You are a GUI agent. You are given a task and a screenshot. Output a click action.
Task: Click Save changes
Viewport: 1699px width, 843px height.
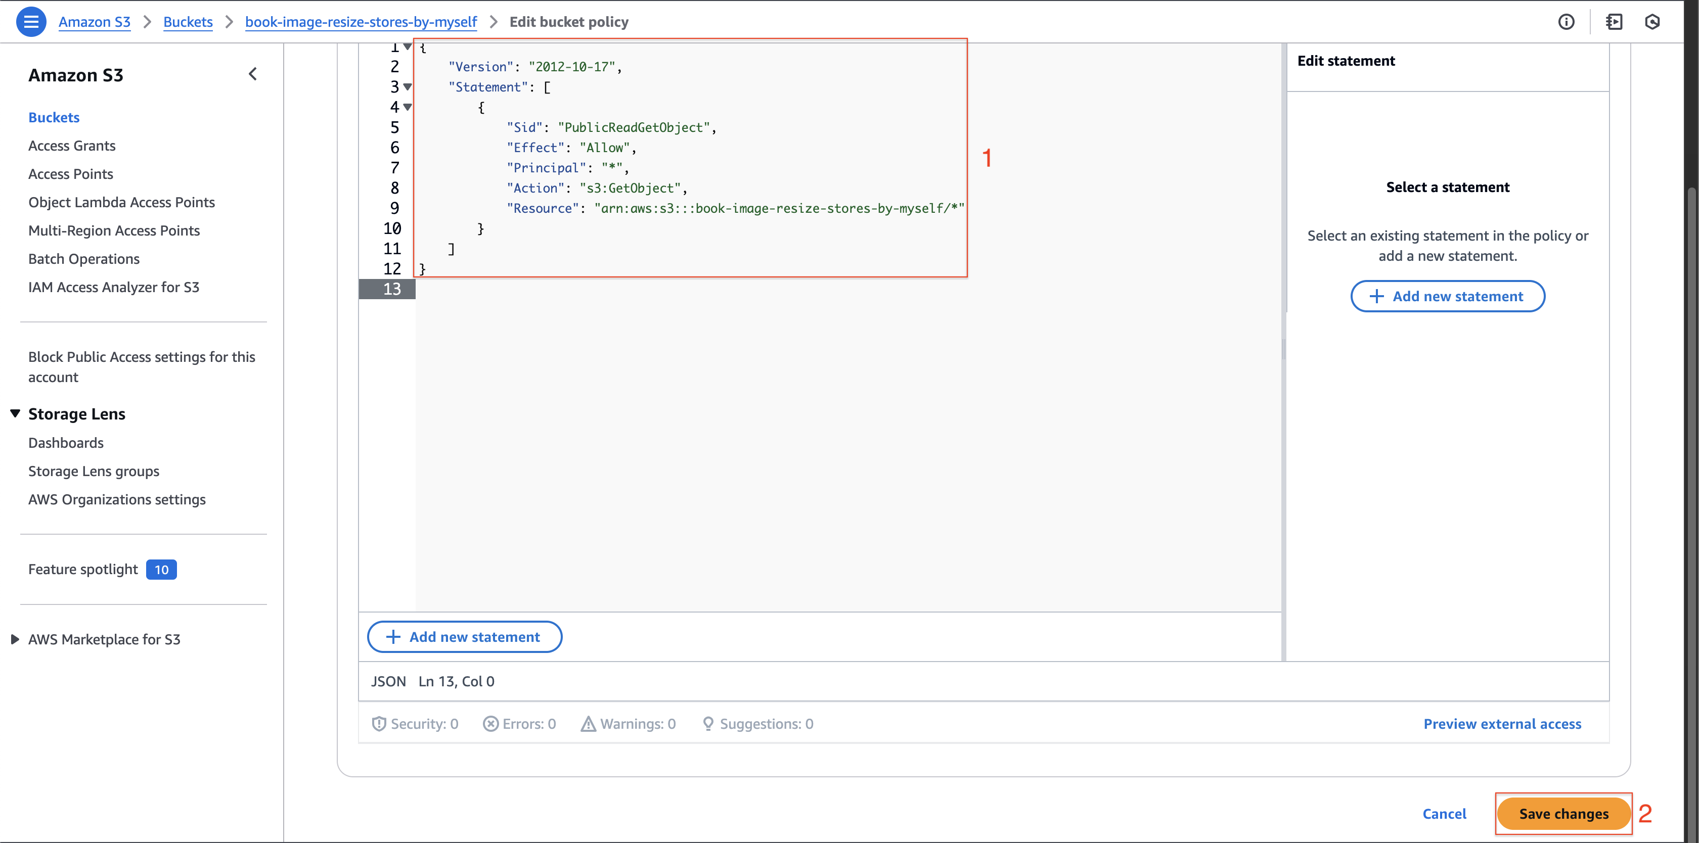coord(1563,814)
